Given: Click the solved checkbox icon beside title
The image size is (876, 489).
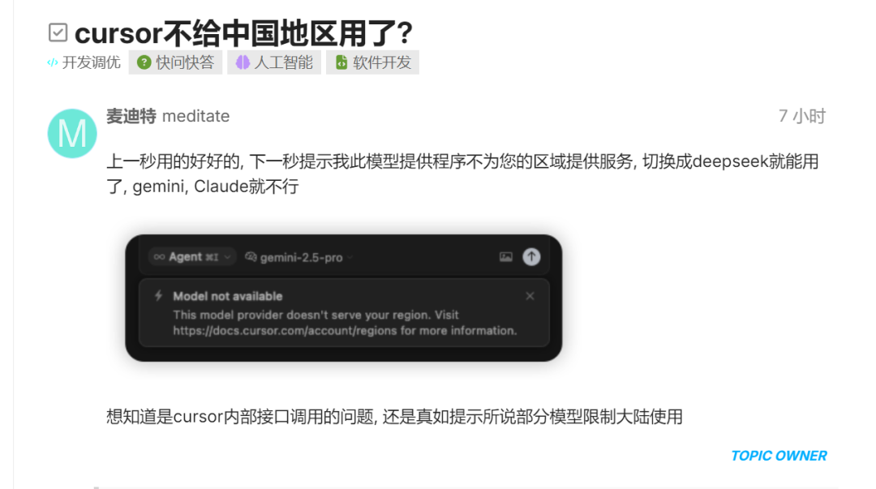Looking at the screenshot, I should click(x=58, y=32).
